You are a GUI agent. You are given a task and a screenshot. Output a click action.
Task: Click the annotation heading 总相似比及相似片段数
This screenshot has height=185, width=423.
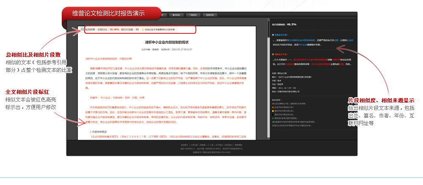click(33, 55)
